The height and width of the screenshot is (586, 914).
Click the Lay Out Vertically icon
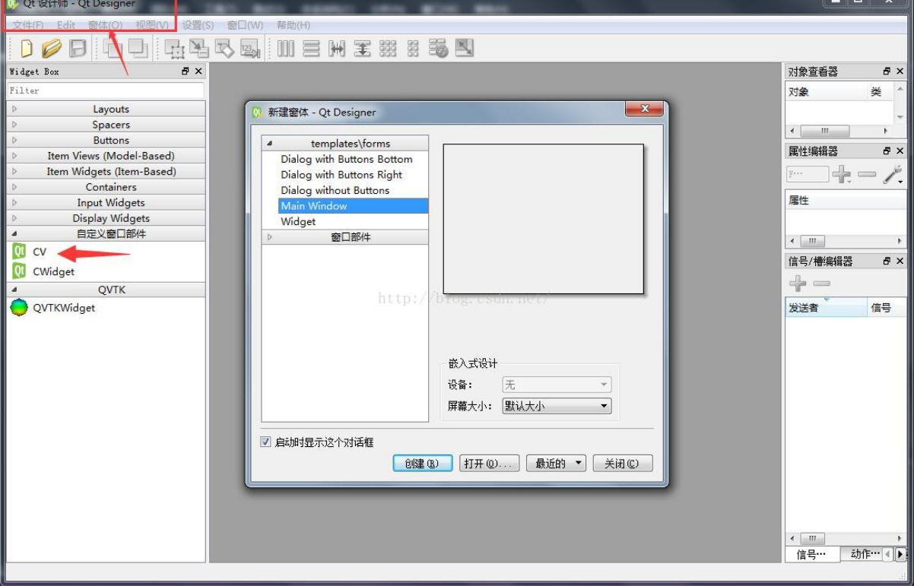click(311, 49)
